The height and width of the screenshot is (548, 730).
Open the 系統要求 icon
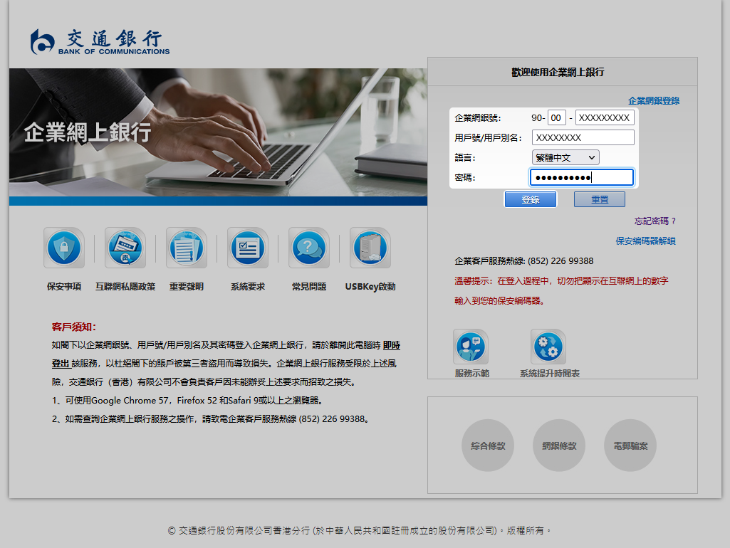click(x=248, y=248)
